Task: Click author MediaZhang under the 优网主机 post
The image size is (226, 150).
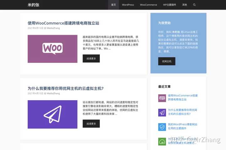Action: (53, 93)
